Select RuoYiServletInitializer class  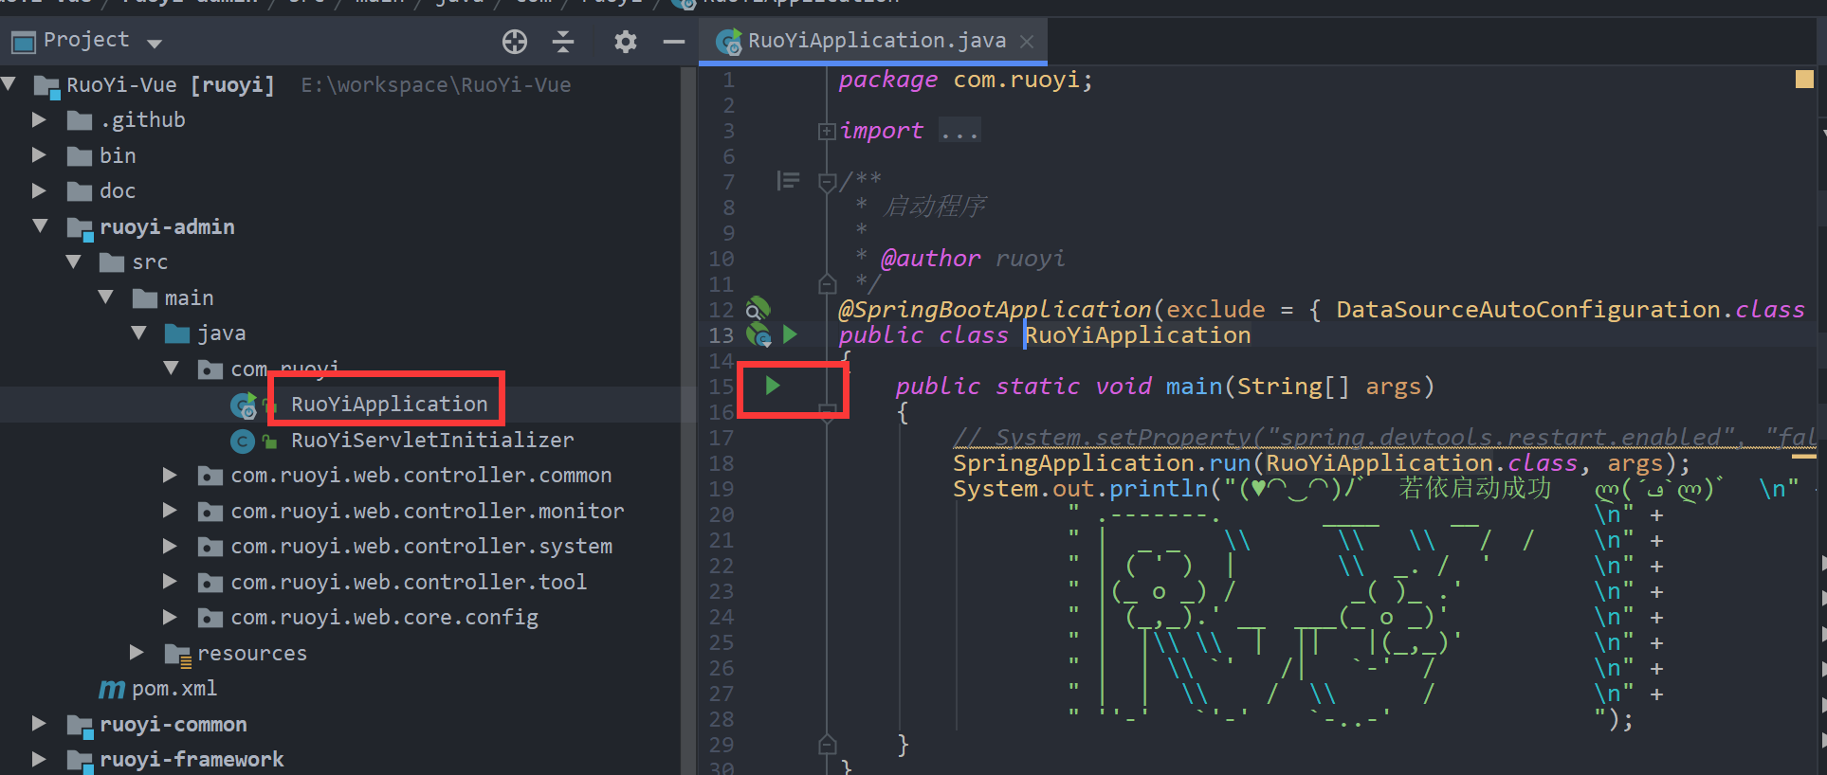tap(432, 440)
